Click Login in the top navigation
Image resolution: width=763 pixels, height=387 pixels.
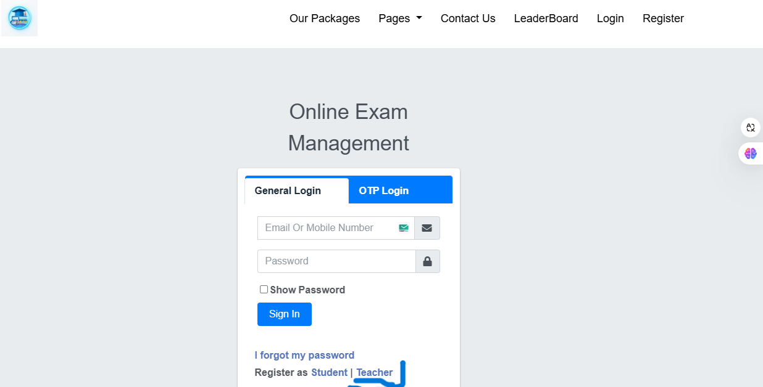pyautogui.click(x=610, y=18)
